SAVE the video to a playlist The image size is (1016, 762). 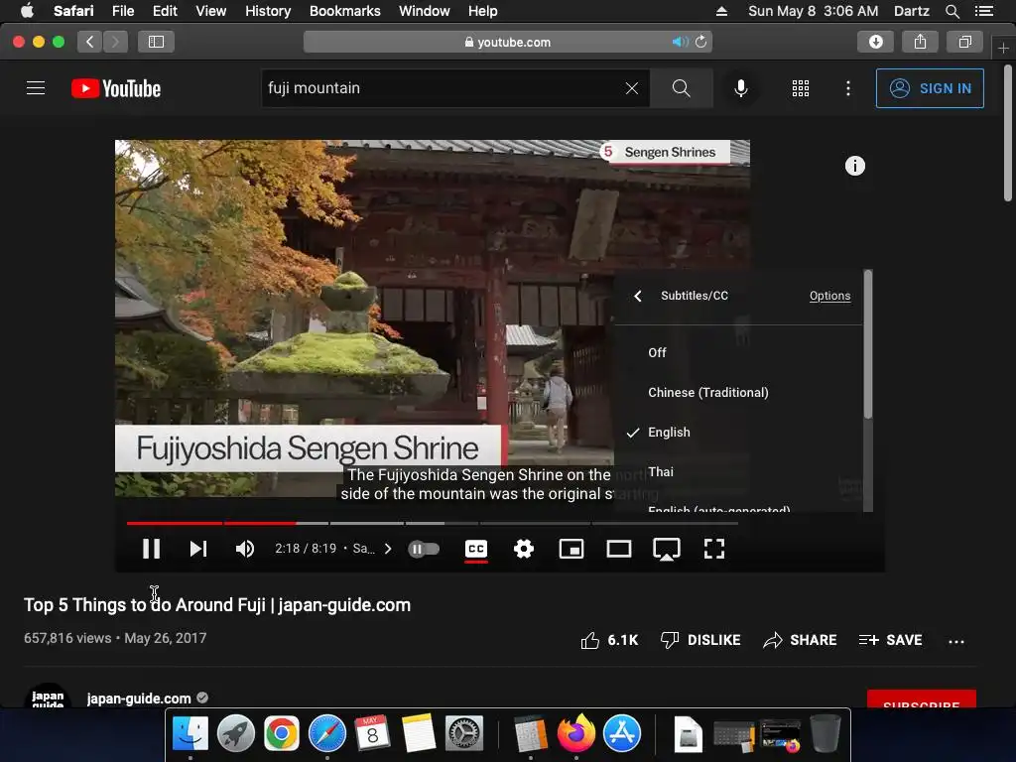pyautogui.click(x=890, y=640)
